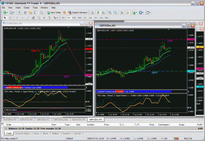This screenshot has width=205, height=141.
Task: Switch chart type to line chart
Action: point(103,12)
